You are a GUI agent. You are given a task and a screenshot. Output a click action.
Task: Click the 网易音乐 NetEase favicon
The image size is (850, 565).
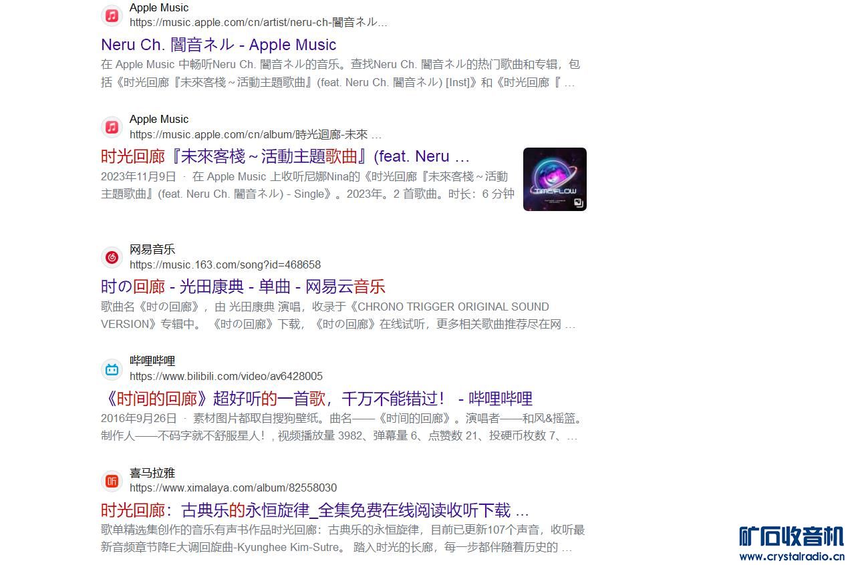(x=112, y=257)
